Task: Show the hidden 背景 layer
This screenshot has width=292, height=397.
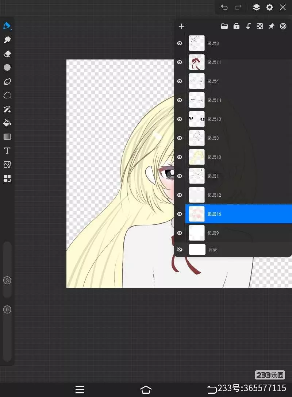Action: tap(180, 250)
